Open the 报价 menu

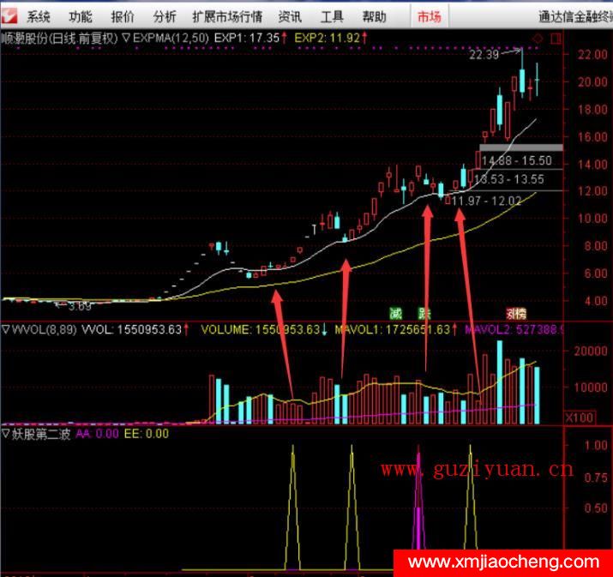click(123, 16)
